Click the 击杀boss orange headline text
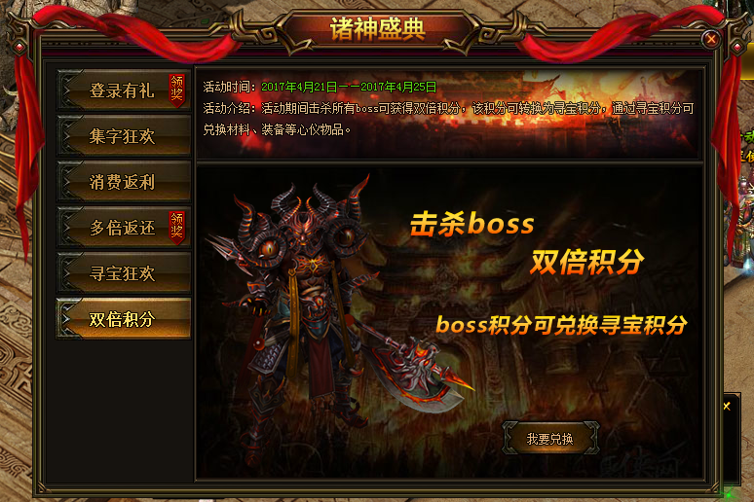 click(471, 224)
